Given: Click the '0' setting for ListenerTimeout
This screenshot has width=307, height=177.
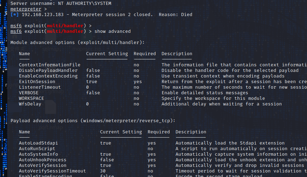Looking at the screenshot, I should [x=87, y=87].
